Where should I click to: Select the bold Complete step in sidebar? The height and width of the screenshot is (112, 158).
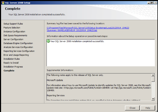9,71
